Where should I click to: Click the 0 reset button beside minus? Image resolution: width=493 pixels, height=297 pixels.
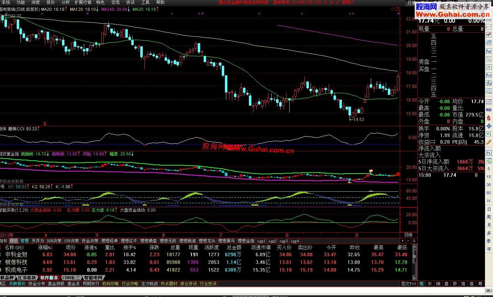(414, 241)
